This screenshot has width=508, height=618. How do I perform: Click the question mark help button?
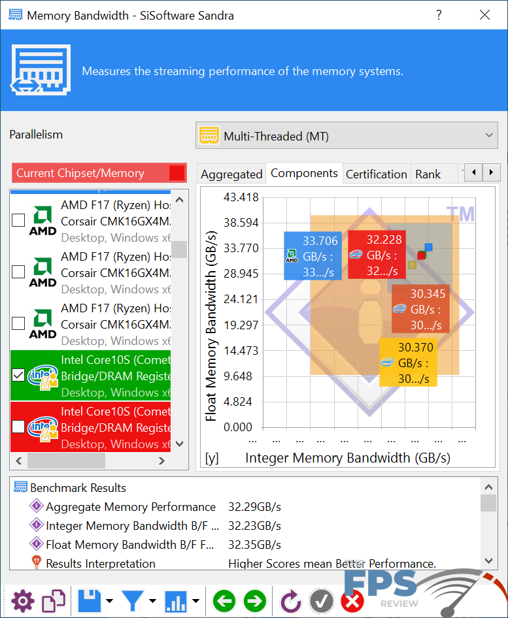click(439, 15)
